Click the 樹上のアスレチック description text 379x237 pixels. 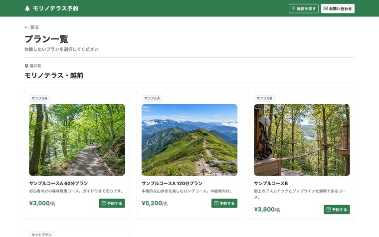coord(300,194)
